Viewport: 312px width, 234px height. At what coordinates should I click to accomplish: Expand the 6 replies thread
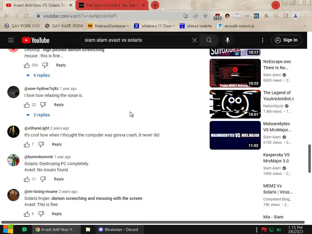coord(38,75)
